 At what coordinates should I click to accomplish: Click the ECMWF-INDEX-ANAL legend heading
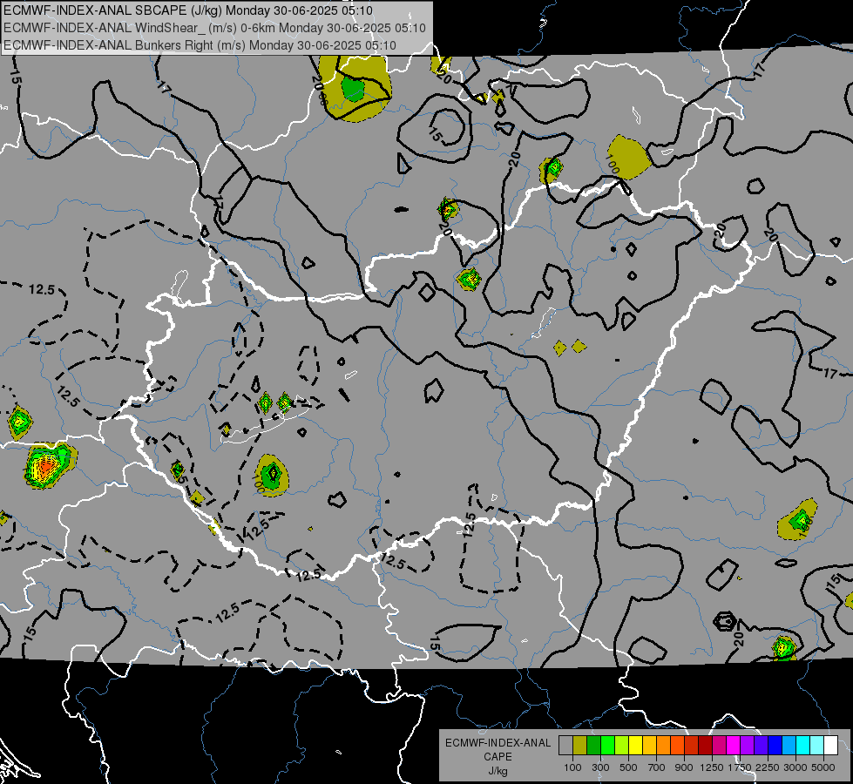coord(498,743)
